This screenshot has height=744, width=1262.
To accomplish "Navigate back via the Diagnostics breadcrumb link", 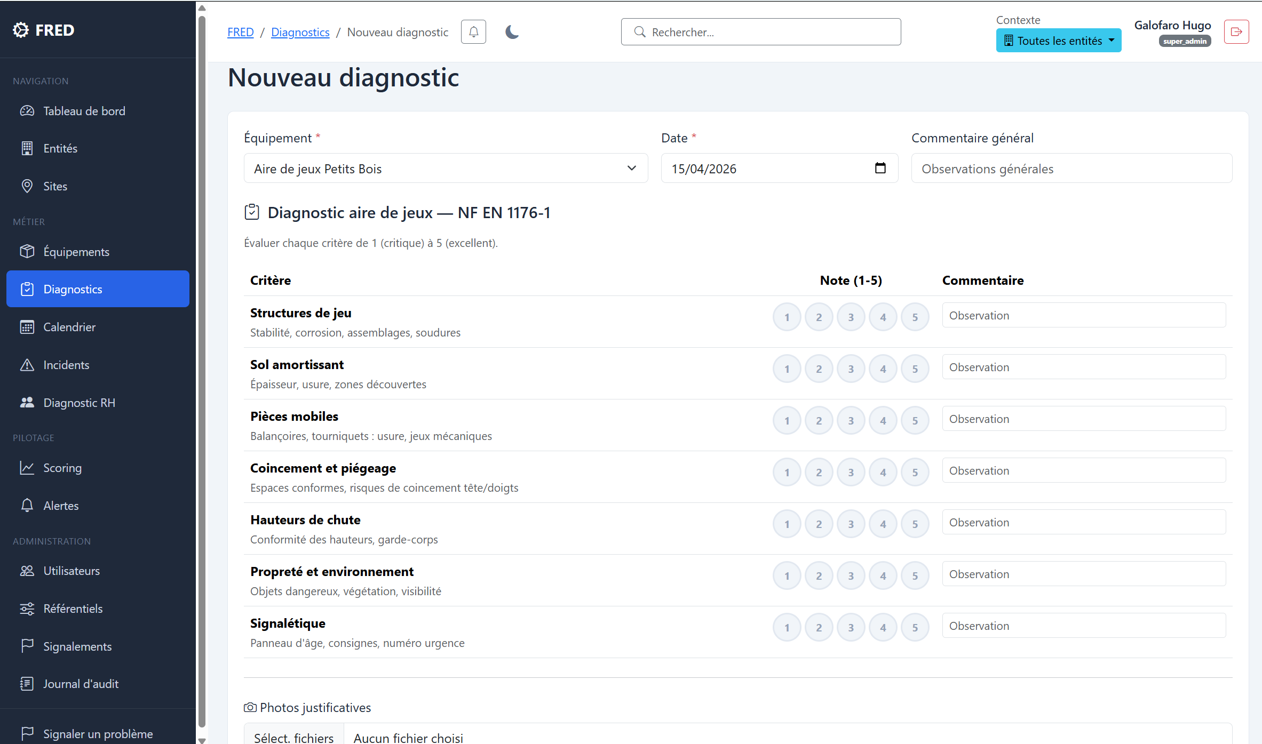I will (300, 32).
